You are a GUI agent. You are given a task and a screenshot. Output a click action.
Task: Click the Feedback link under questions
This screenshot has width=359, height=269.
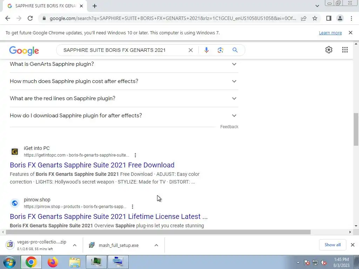coord(229,127)
